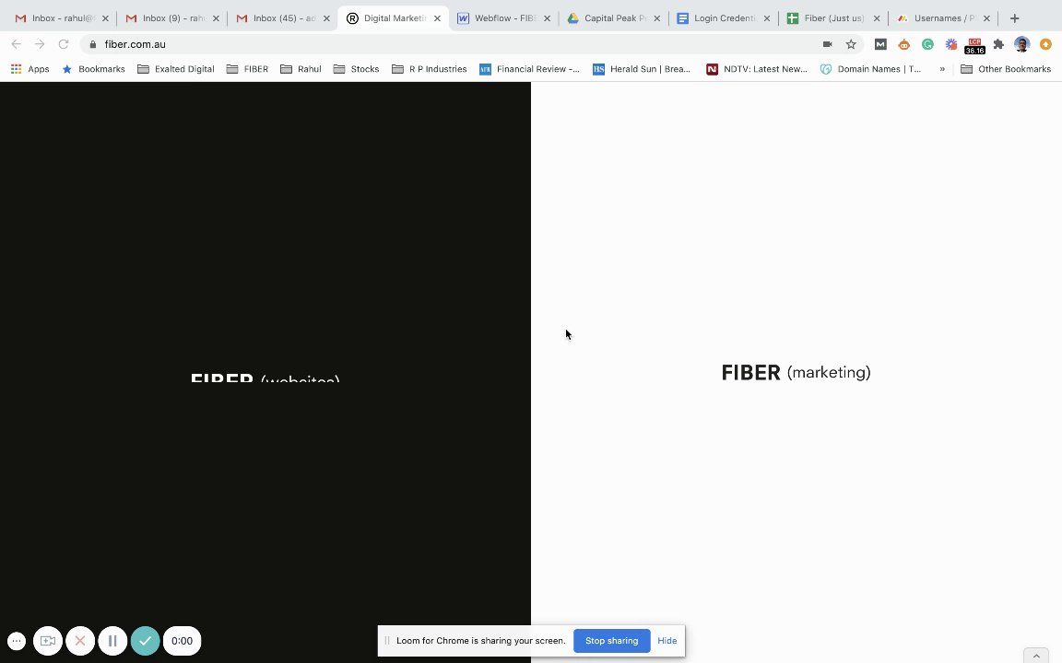The height and width of the screenshot is (663, 1062).
Task: Open the Financial Review bookmark
Action: (x=530, y=69)
